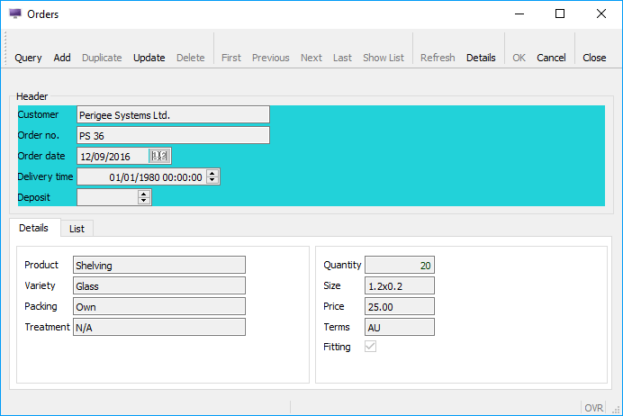Screen dimensions: 623x416
Task: Increment the Deposit spinner value
Action: [x=144, y=194]
